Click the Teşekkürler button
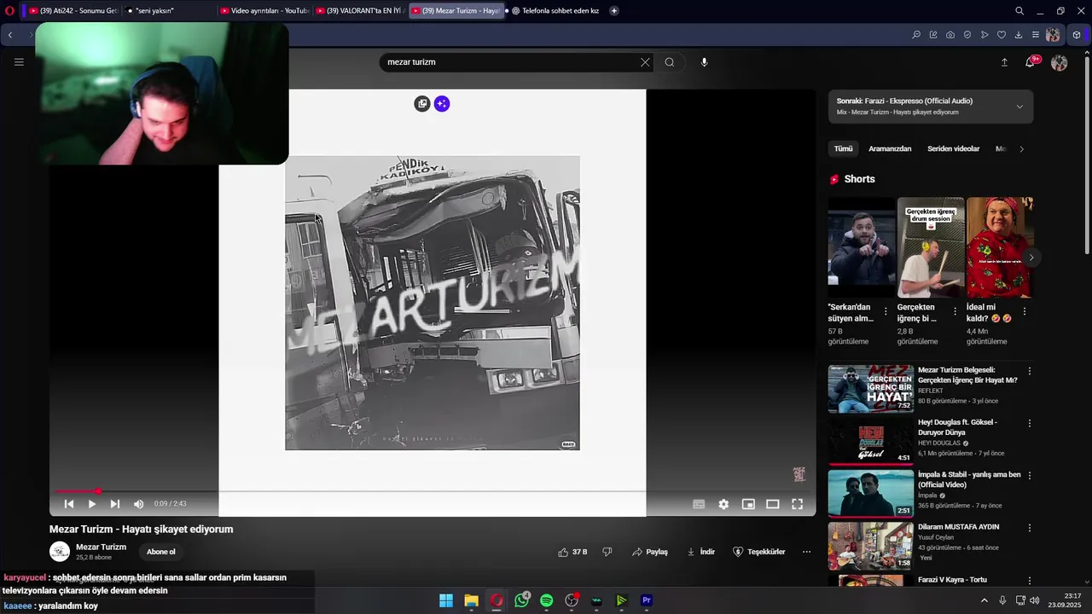 point(759,552)
